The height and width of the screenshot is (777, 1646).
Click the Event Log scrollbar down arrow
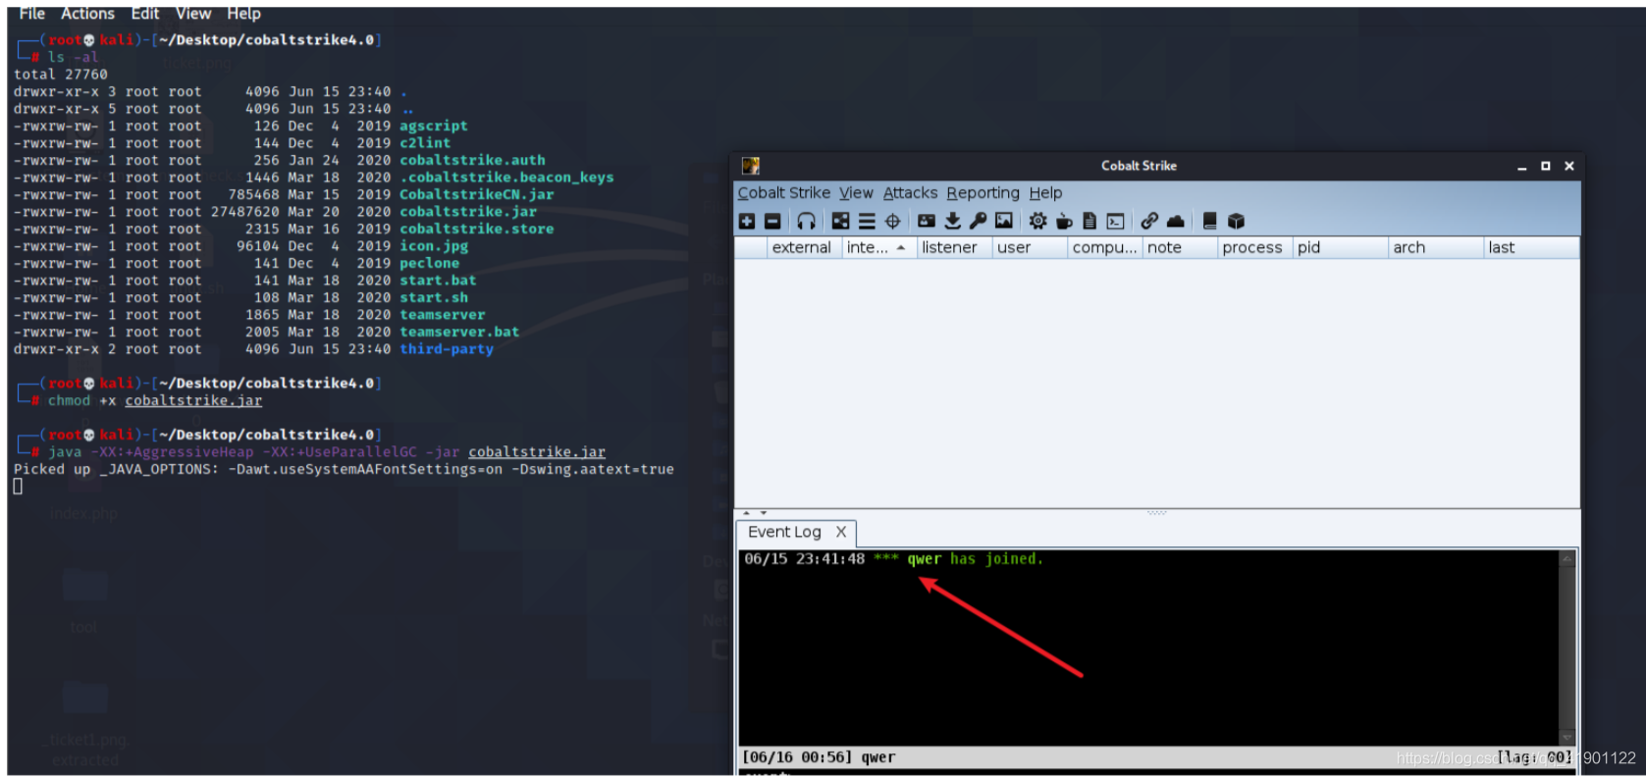[1566, 738]
